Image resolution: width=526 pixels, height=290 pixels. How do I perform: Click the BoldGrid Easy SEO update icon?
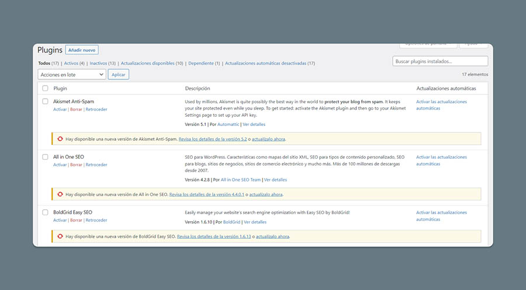60,237
